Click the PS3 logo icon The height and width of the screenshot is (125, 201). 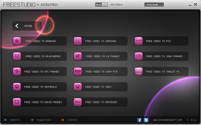pyautogui.click(x=139, y=41)
